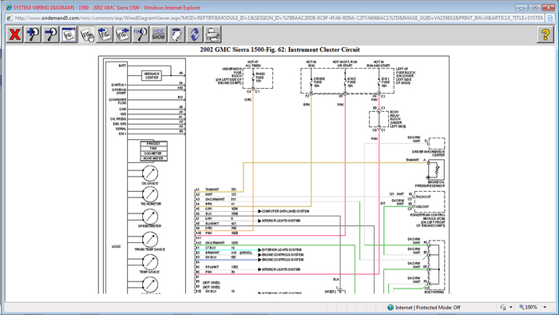
Task: Select the hand pan figure tool
Action: coord(87,34)
